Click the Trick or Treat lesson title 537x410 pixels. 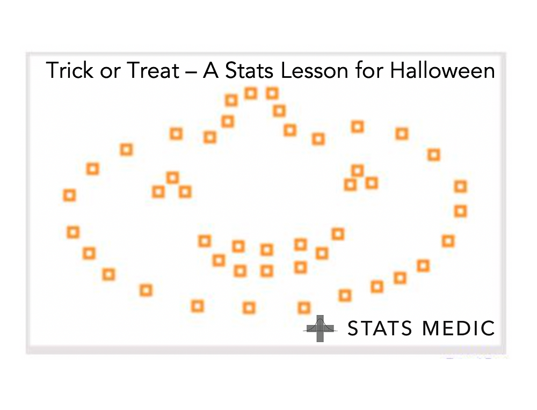pos(270,70)
